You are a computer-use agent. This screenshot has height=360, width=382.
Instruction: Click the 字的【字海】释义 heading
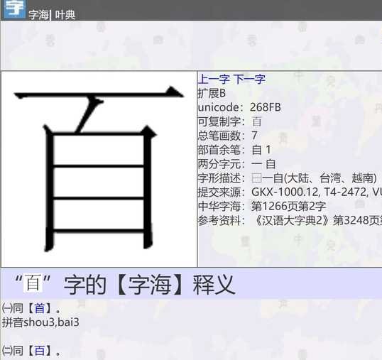pos(150,284)
